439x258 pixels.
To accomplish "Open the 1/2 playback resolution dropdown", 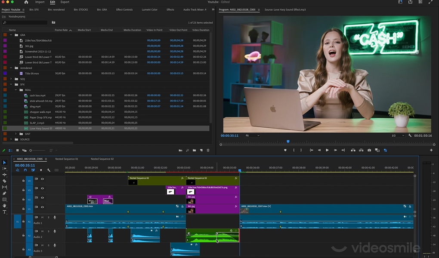I will click(398, 136).
